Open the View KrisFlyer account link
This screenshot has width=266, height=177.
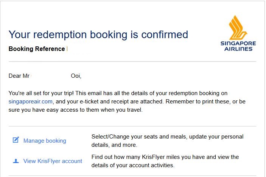[53, 161]
